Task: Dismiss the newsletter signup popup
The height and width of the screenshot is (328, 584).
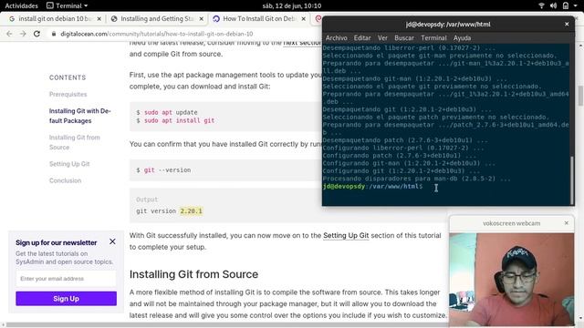Action: (112, 241)
